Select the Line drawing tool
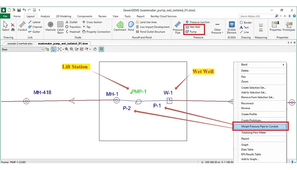The image size is (297, 170). pos(244,32)
